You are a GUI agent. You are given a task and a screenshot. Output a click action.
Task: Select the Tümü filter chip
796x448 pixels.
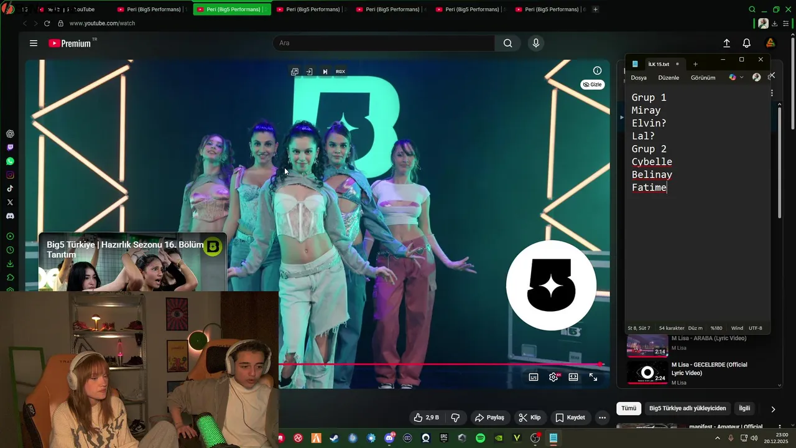pyautogui.click(x=629, y=408)
